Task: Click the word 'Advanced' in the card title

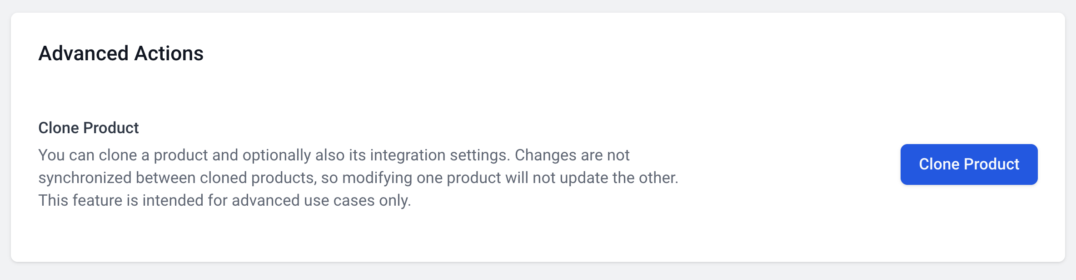Action: pyautogui.click(x=84, y=53)
